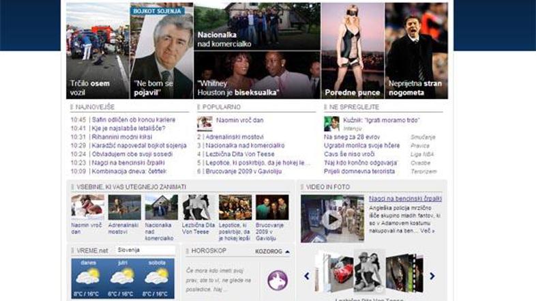Viewport: 536px width, 301px height.
Task: Open the center Dita Von Teese carousel photo
Action: (x=369, y=272)
